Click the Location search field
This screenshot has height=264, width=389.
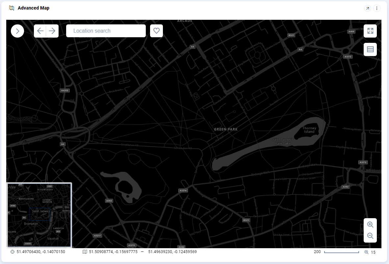(x=106, y=31)
